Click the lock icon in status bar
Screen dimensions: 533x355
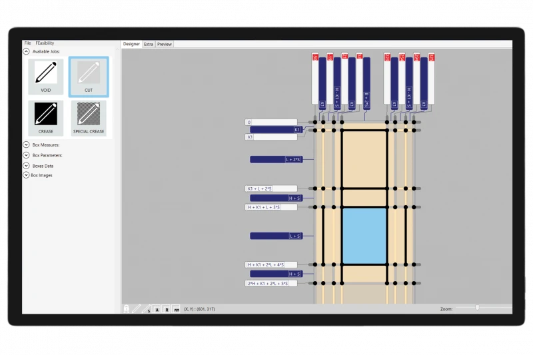pos(126,309)
